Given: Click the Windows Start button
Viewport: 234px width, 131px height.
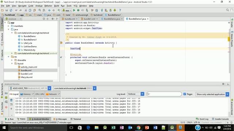Looking at the screenshot, I should pos(4,128).
